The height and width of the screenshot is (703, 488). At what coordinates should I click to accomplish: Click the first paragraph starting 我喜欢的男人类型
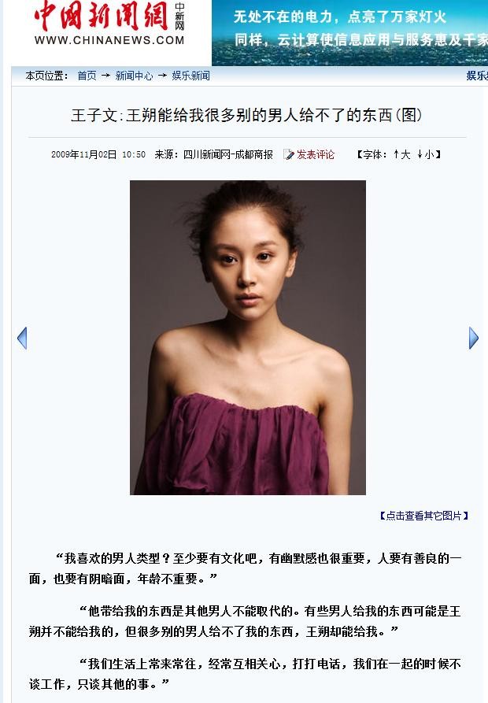coord(245,568)
